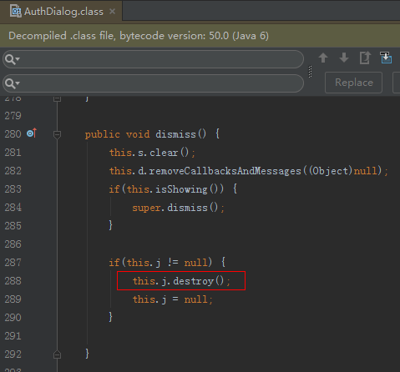This screenshot has width=400, height=372.
Task: Open search history dropdown in find field
Action: point(13,59)
